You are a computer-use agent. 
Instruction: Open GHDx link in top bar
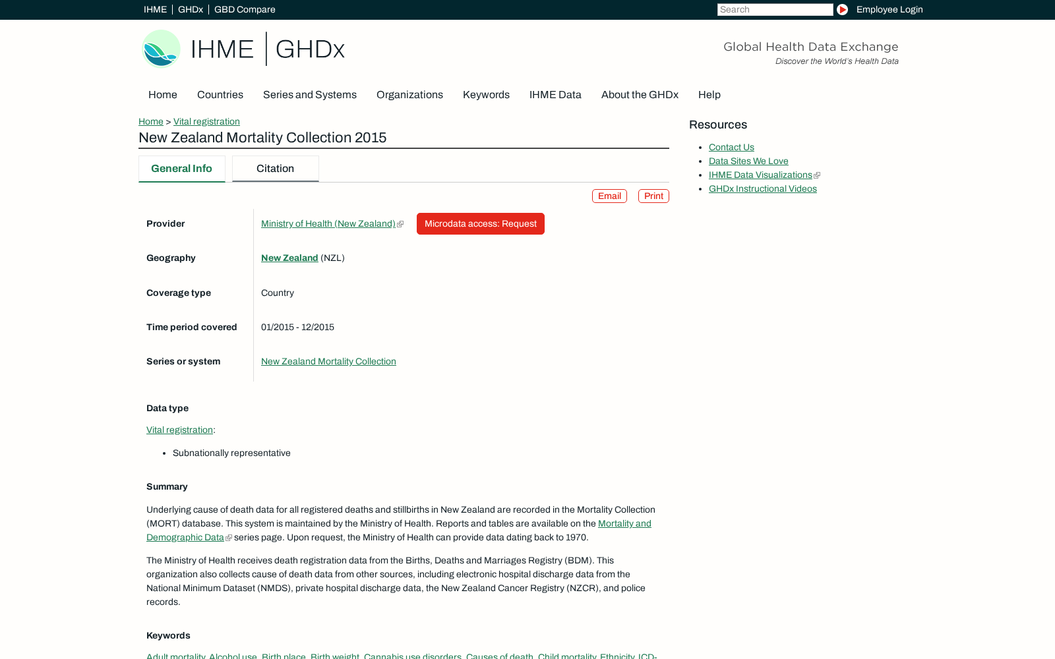(x=191, y=9)
